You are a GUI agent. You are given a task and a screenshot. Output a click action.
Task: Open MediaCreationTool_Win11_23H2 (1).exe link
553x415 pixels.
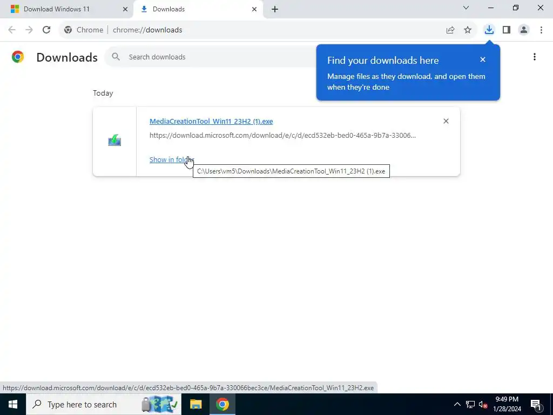pyautogui.click(x=211, y=121)
